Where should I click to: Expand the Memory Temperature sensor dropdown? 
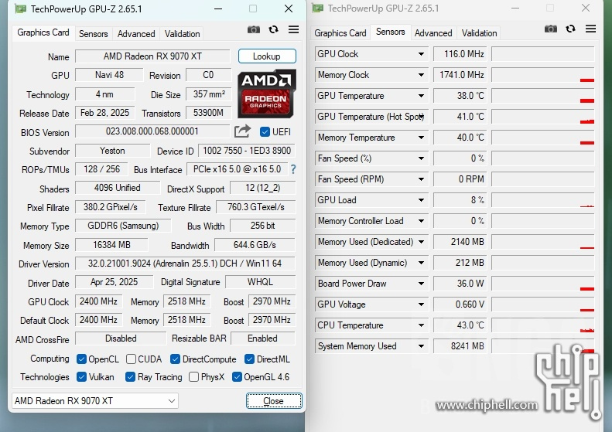click(x=421, y=138)
